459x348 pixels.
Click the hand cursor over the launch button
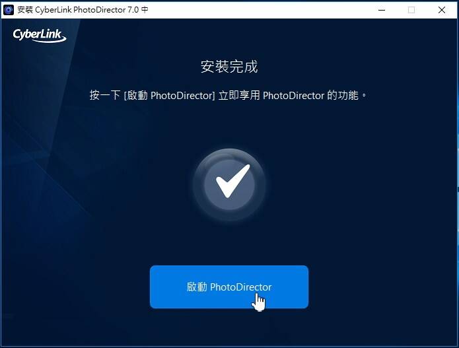click(258, 302)
